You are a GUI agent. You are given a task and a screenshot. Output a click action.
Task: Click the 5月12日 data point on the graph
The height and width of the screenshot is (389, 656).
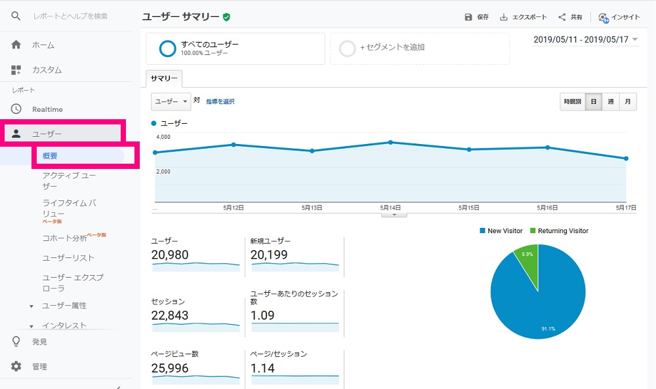point(234,145)
